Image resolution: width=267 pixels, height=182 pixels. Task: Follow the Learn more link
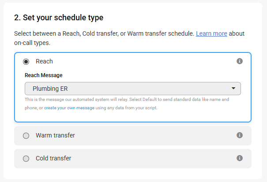tap(211, 33)
